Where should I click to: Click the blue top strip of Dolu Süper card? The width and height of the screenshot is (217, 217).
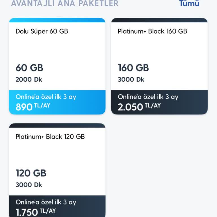57,20
